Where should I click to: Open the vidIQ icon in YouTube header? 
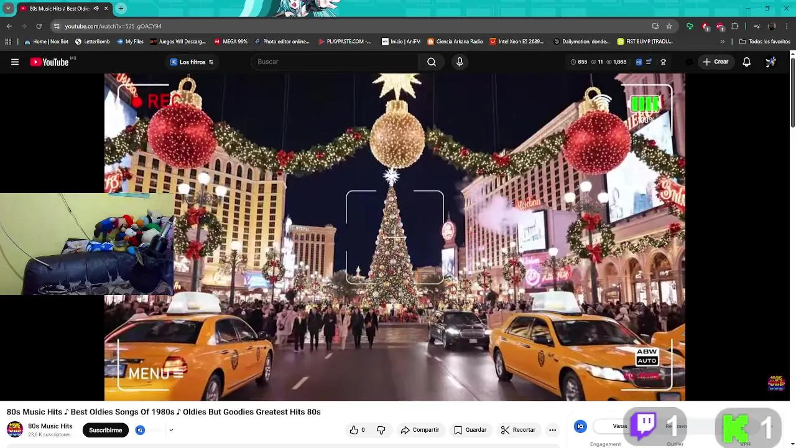click(639, 62)
